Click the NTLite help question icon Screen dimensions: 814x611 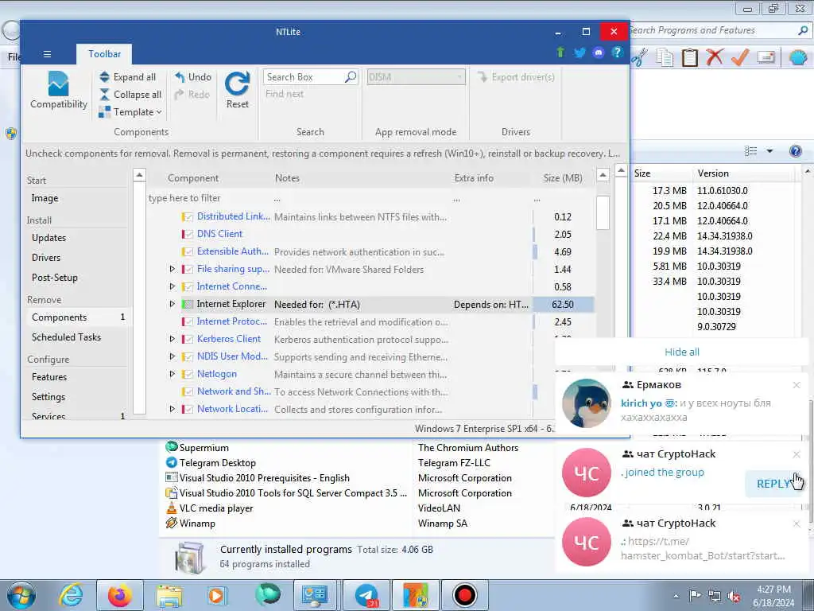(617, 53)
